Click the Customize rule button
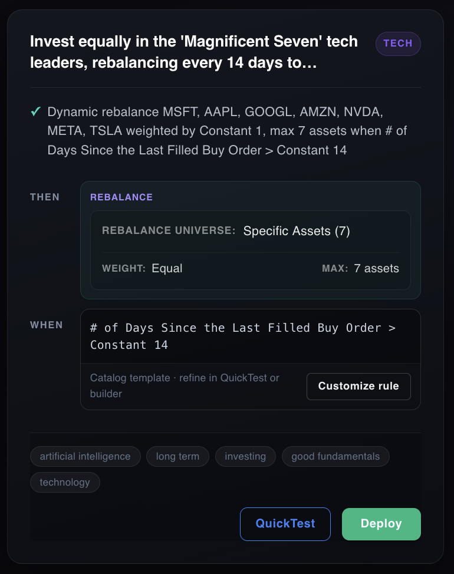The image size is (454, 574). click(358, 387)
